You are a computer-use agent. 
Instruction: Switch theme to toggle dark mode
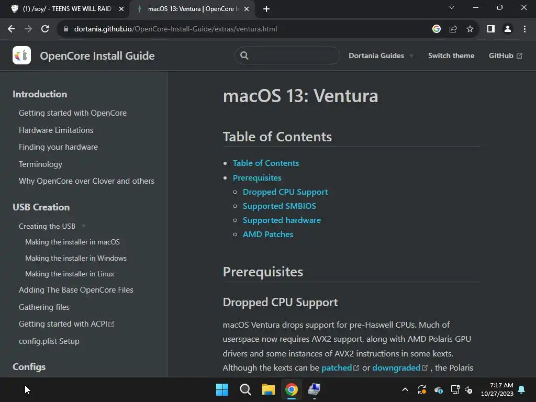[451, 55]
